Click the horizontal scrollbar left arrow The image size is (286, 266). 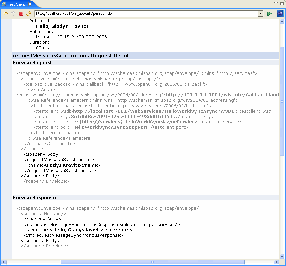tap(3, 262)
